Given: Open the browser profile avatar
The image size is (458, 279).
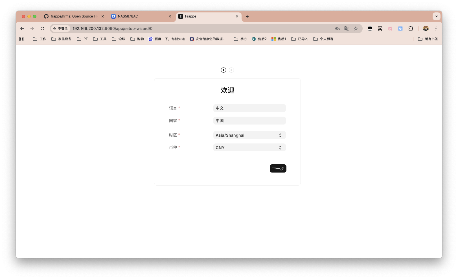Looking at the screenshot, I should 426,29.
